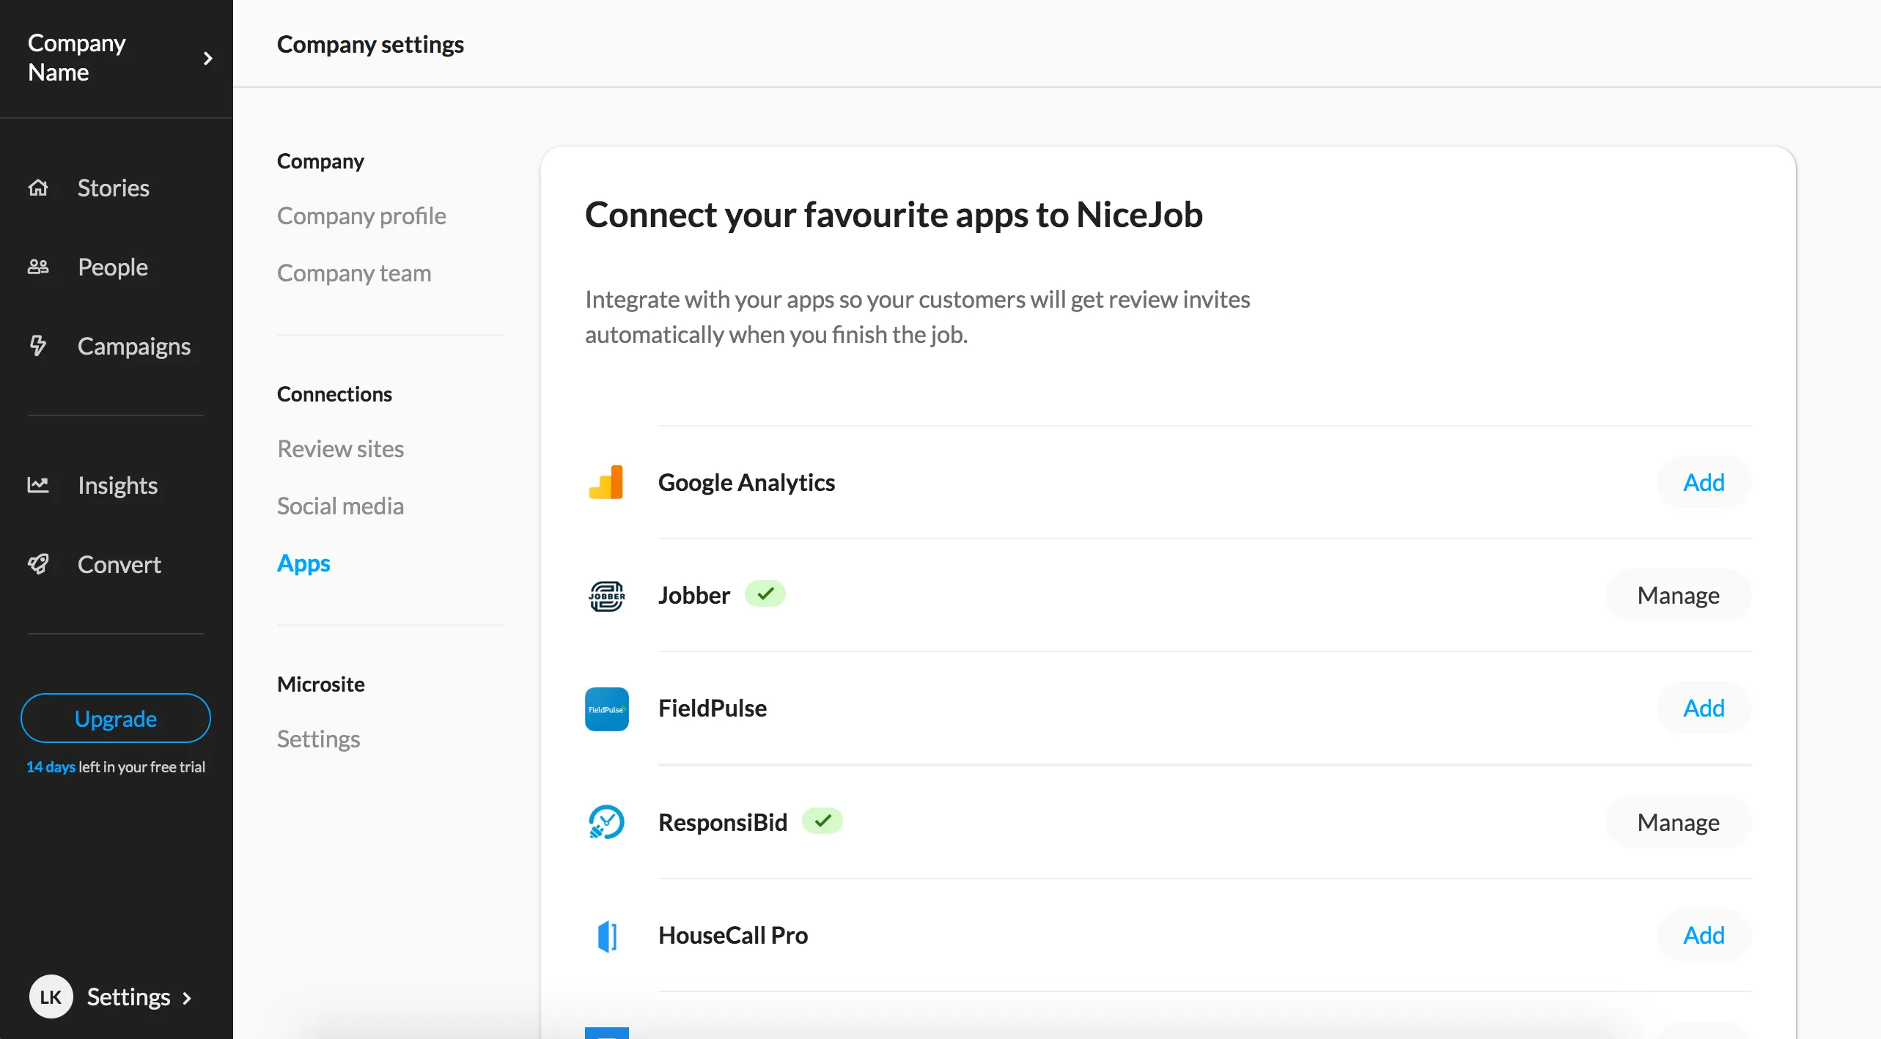Click the ResponsiBid app icon

[x=605, y=823]
